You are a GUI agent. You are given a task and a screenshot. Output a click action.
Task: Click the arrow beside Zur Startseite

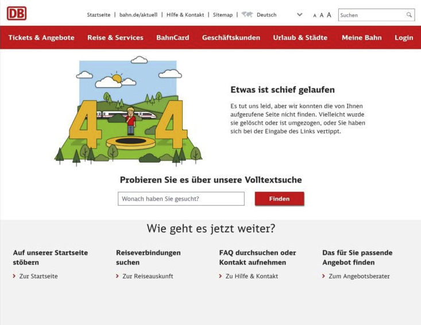(14, 276)
